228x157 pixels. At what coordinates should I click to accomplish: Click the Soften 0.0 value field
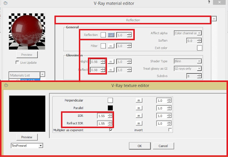tap(192, 41)
